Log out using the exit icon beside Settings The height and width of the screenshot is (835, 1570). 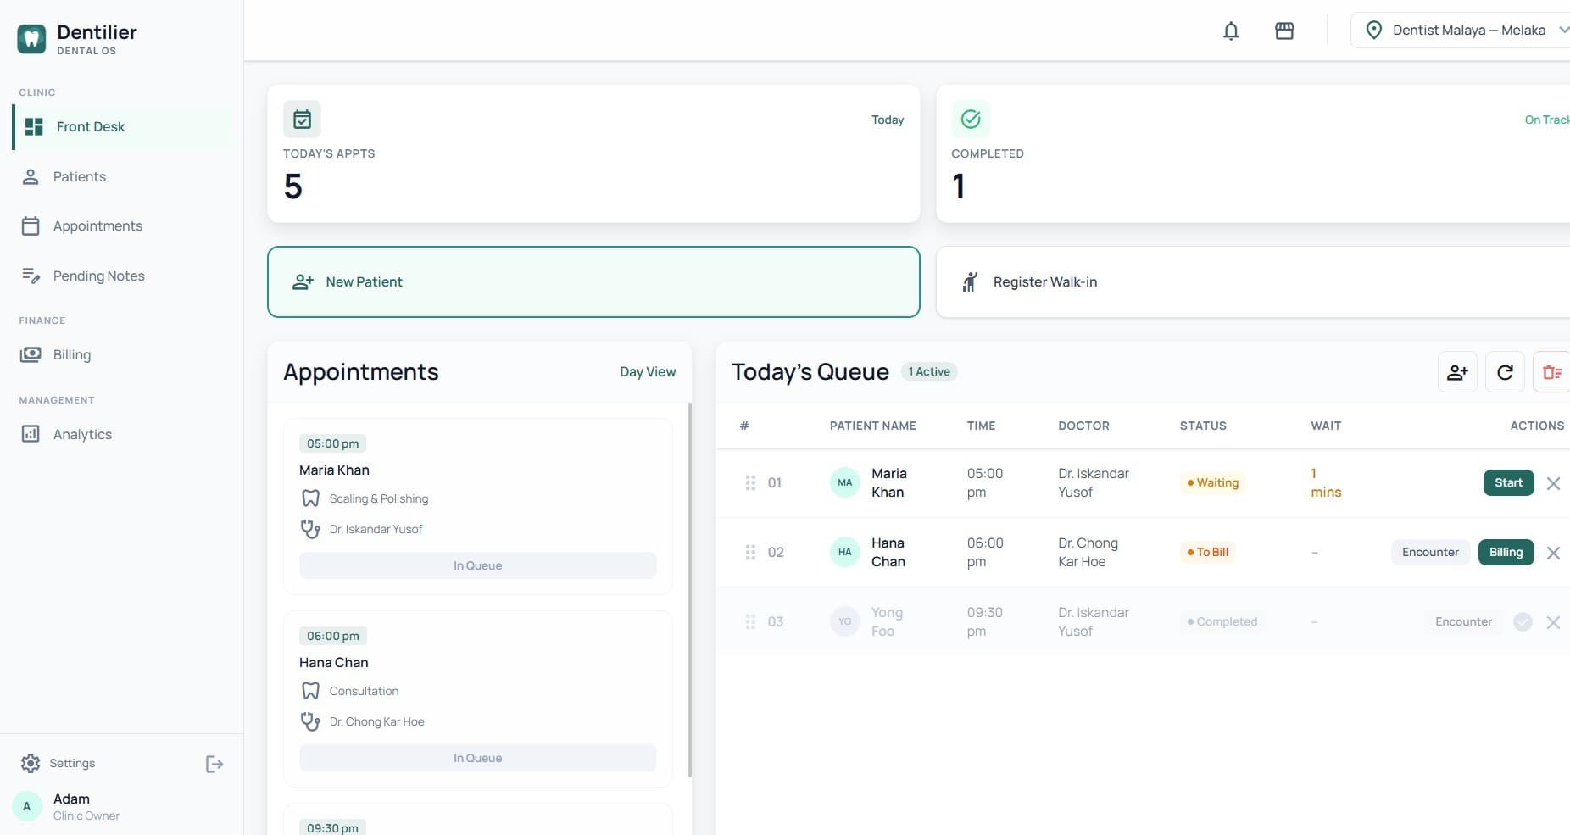coord(214,764)
